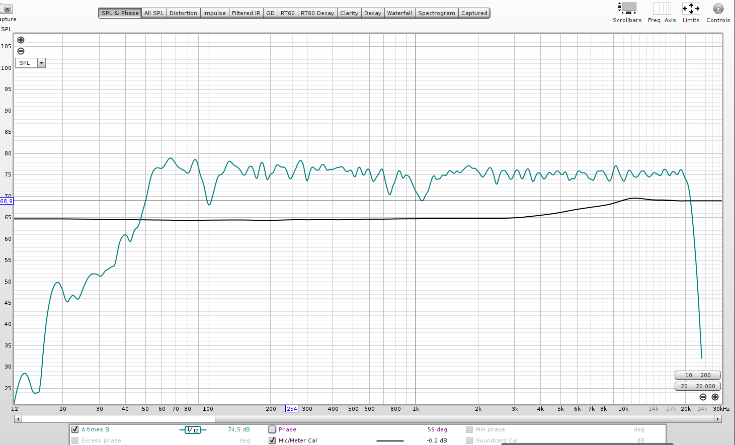Zoom in vertical axis plus icon

tap(21, 40)
